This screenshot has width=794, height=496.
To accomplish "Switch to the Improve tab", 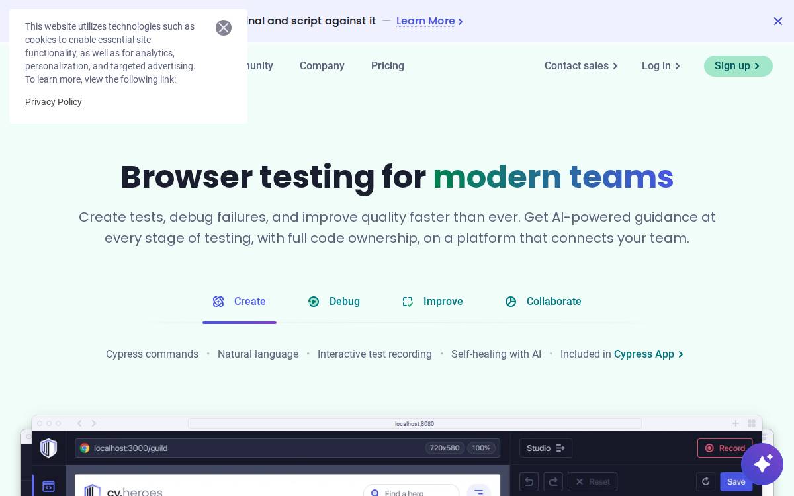I will click(433, 302).
